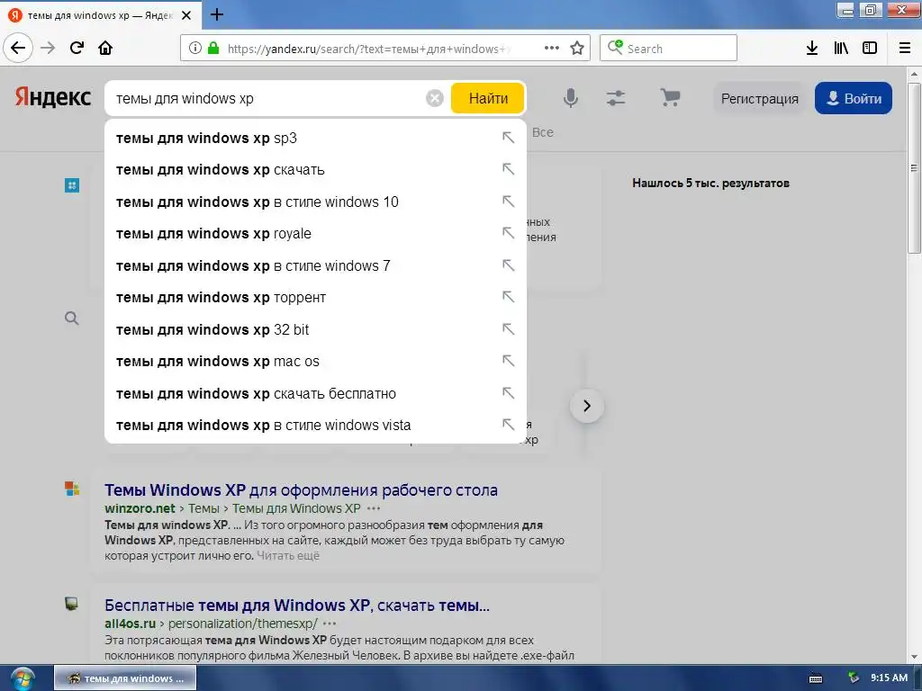Fill in suggestion 'sp3' using its arrow
This screenshot has width=922, height=691.
coord(508,138)
